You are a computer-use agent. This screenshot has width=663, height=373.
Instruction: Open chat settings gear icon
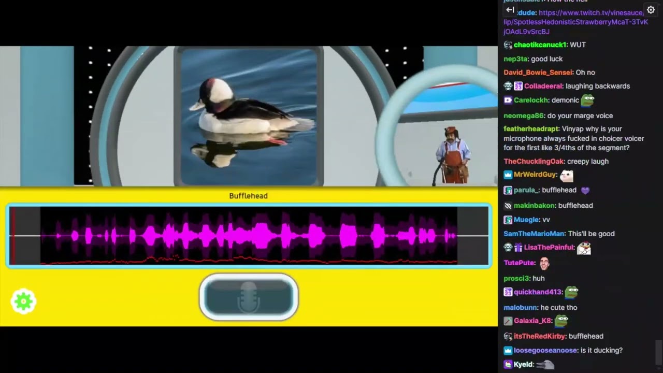point(651,10)
